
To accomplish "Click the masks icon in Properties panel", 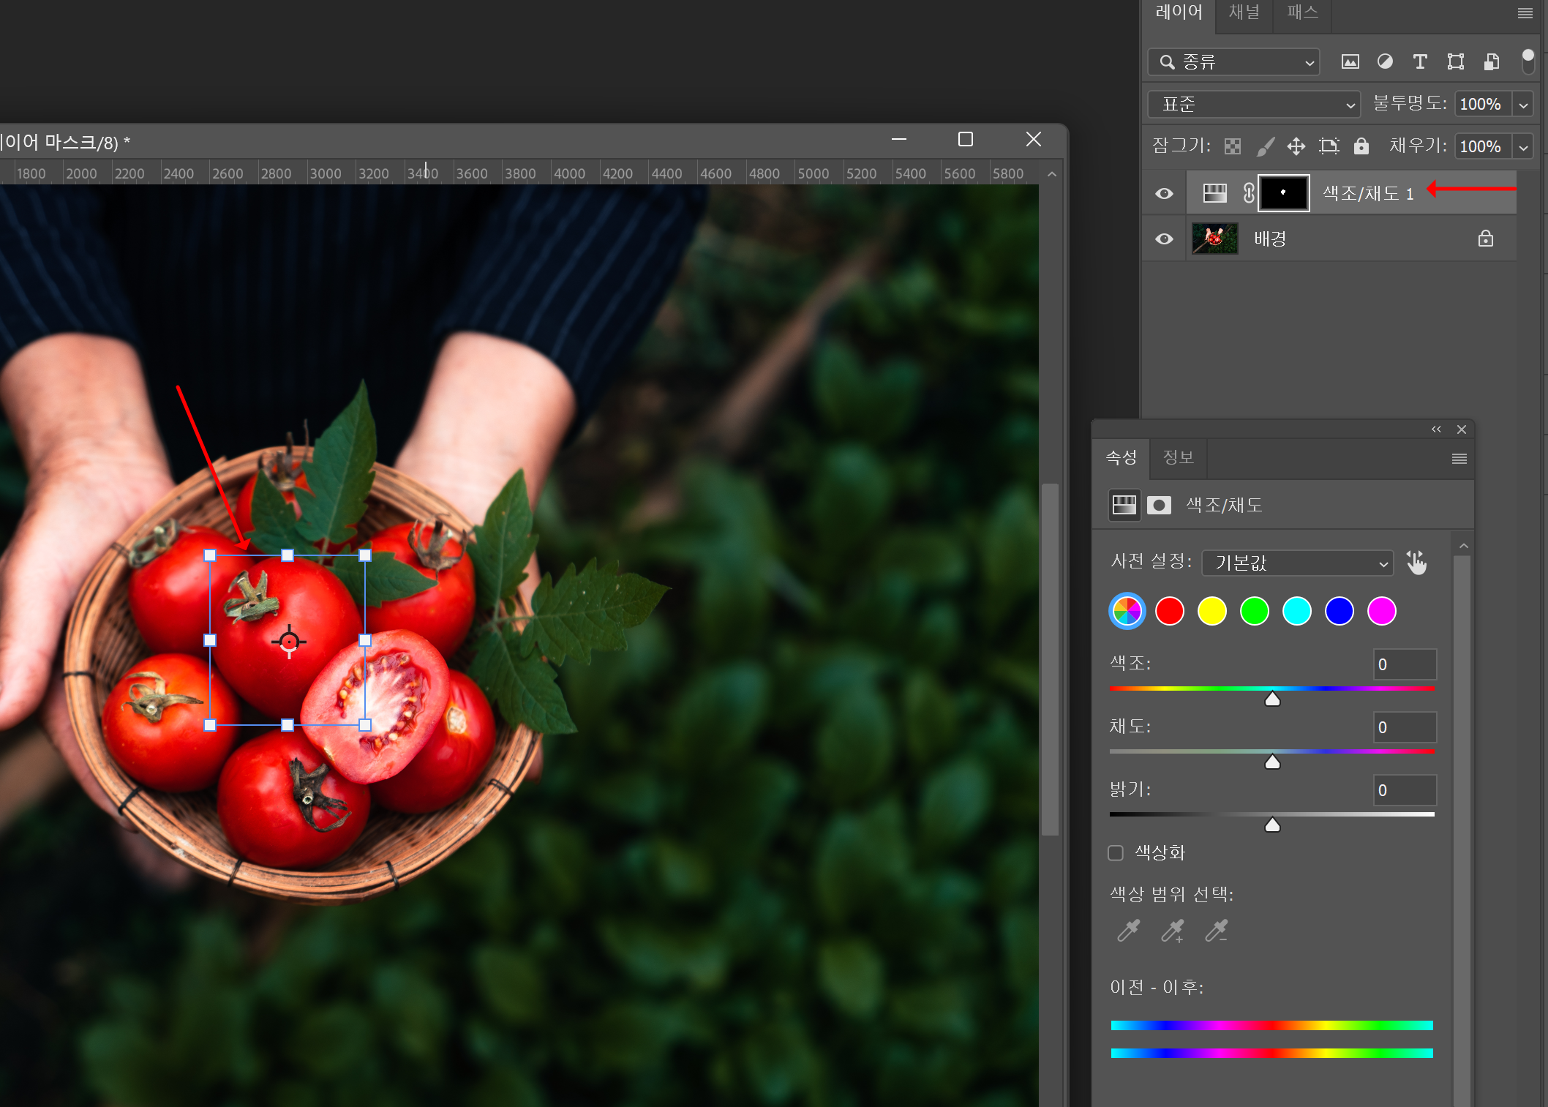I will coord(1159,505).
